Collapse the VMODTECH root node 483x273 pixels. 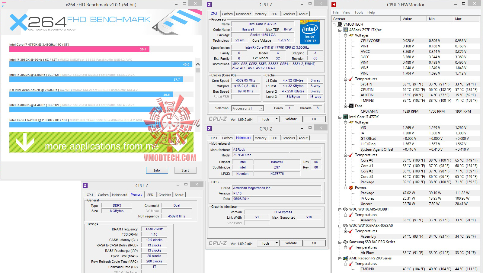coord(334,24)
